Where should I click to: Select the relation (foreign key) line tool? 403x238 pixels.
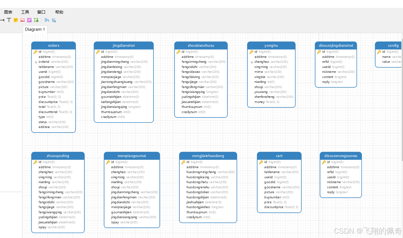coord(2,20)
